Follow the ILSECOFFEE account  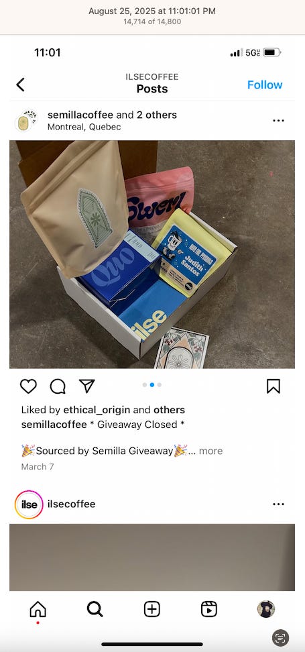pos(265,85)
